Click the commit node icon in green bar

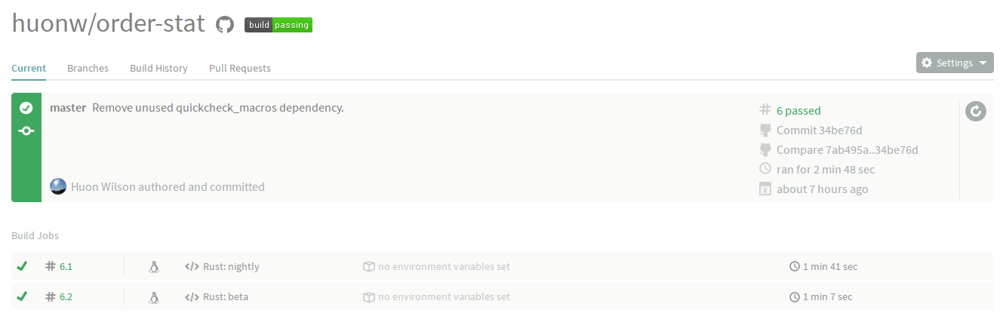[26, 130]
